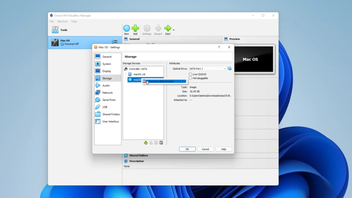352x198 pixels.
Task: Click the Preview section header in the Manager
Action: coord(234,39)
